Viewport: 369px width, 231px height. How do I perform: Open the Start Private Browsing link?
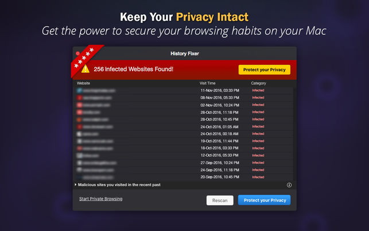click(101, 199)
